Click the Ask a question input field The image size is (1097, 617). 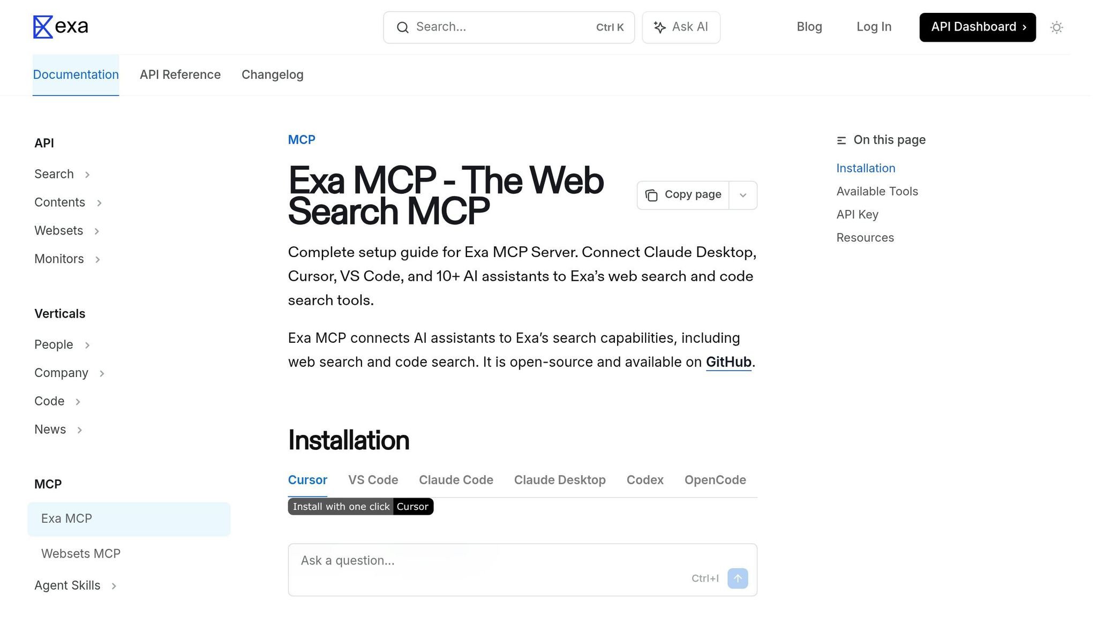(482, 561)
